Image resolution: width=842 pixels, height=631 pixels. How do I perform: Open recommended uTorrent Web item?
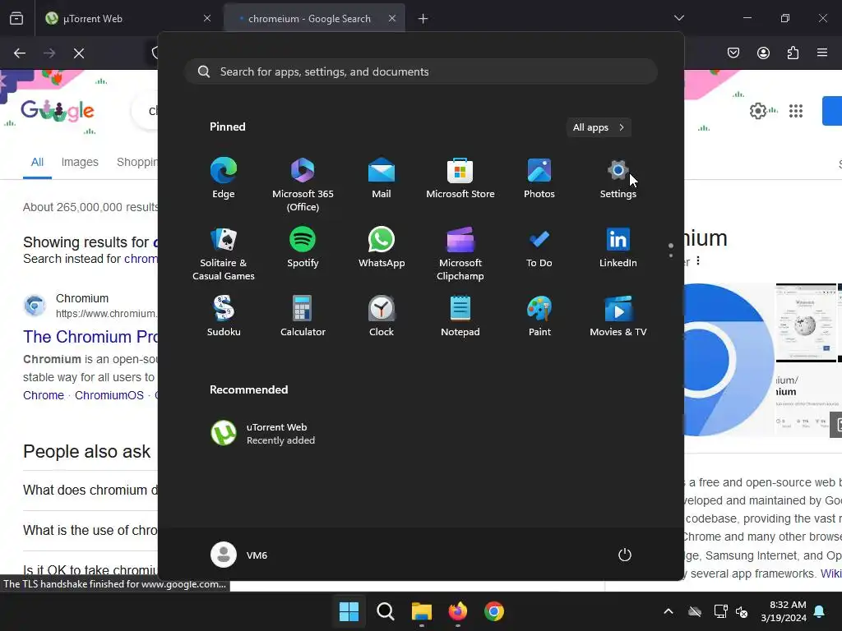(262, 434)
